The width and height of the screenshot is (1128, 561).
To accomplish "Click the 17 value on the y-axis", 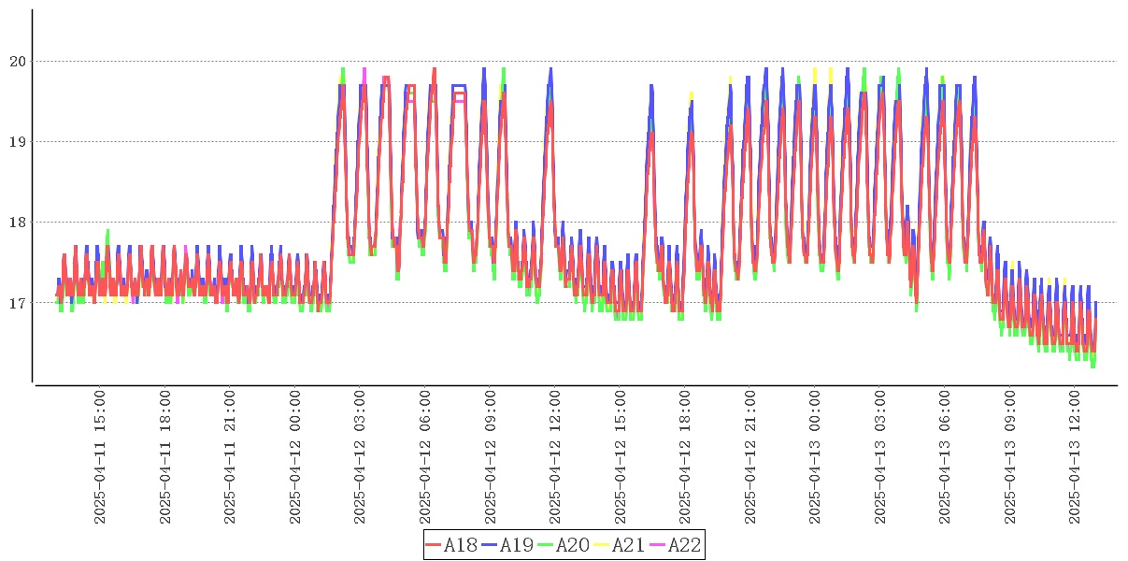I will click(x=18, y=303).
